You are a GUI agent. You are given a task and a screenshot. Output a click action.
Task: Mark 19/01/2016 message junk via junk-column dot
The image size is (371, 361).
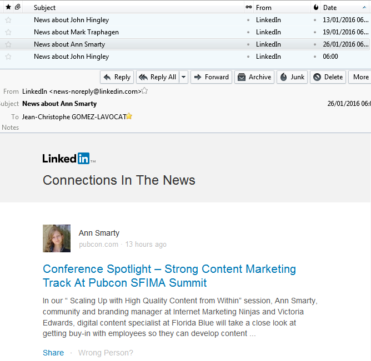coord(315,32)
